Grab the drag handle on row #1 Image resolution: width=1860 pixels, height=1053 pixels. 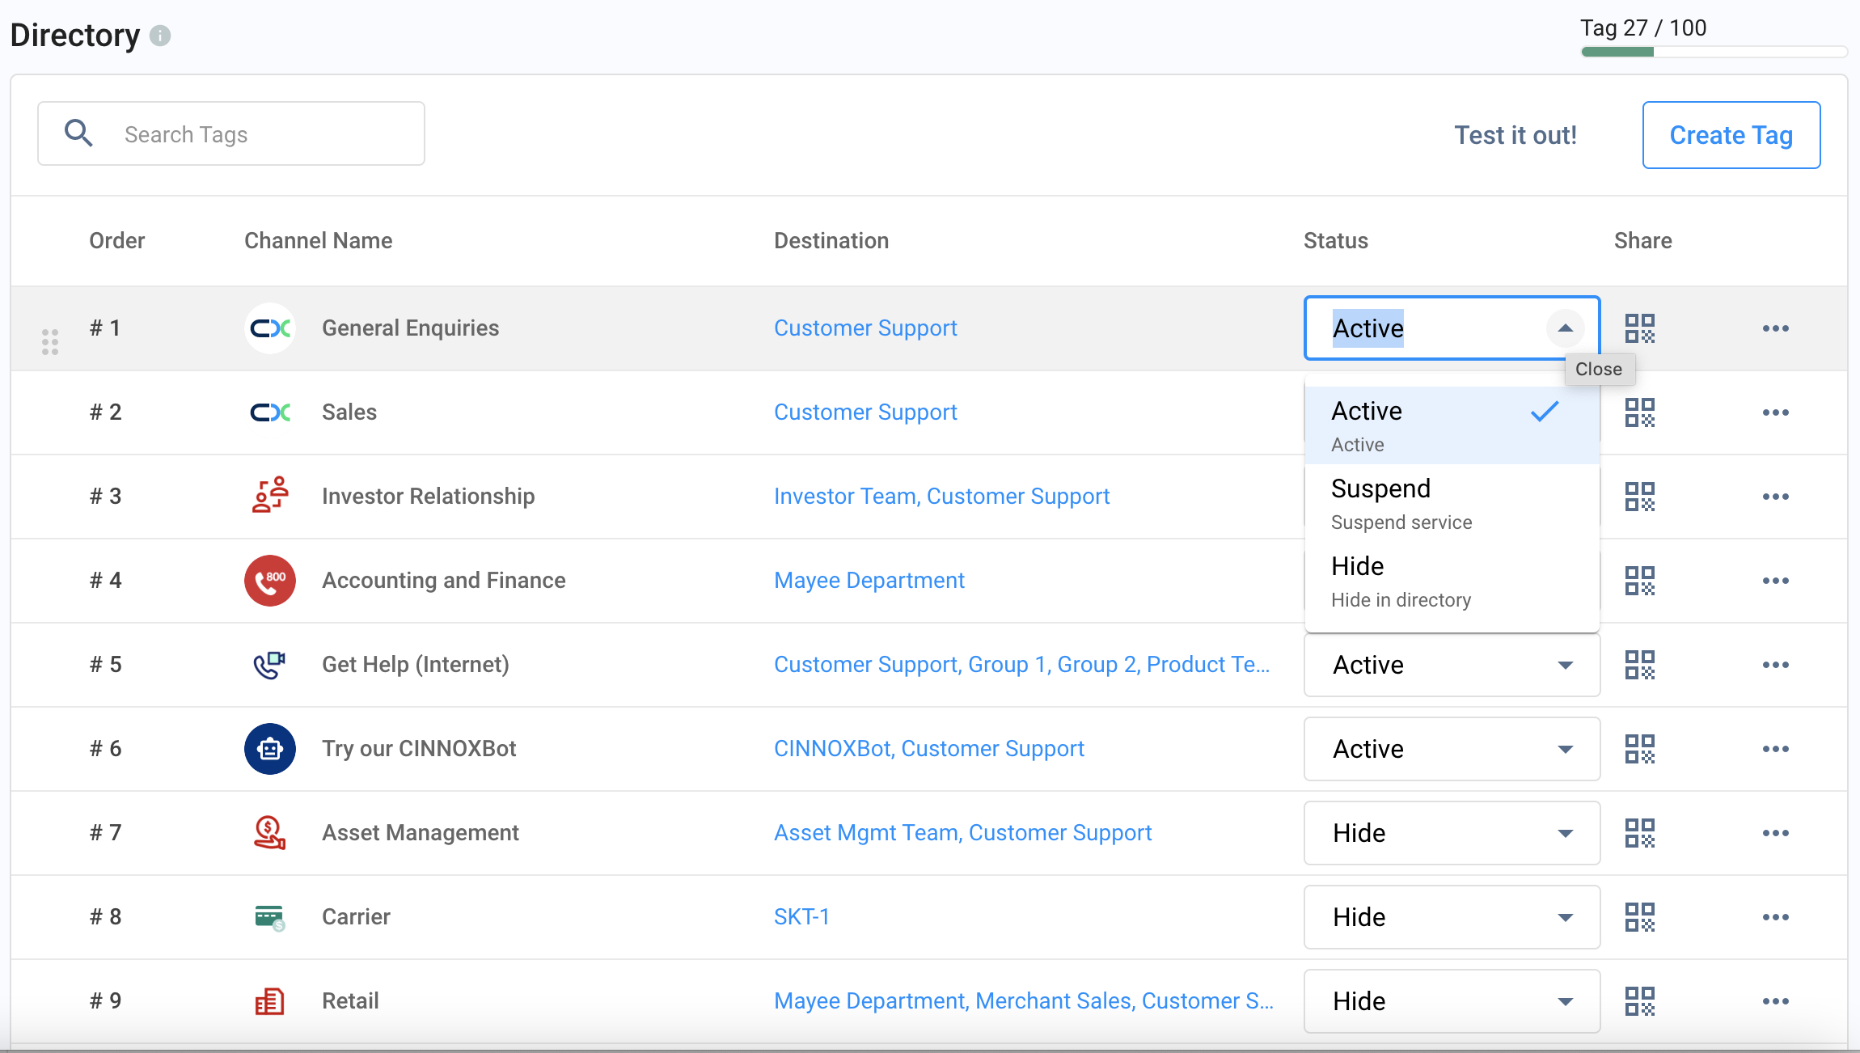click(x=50, y=342)
